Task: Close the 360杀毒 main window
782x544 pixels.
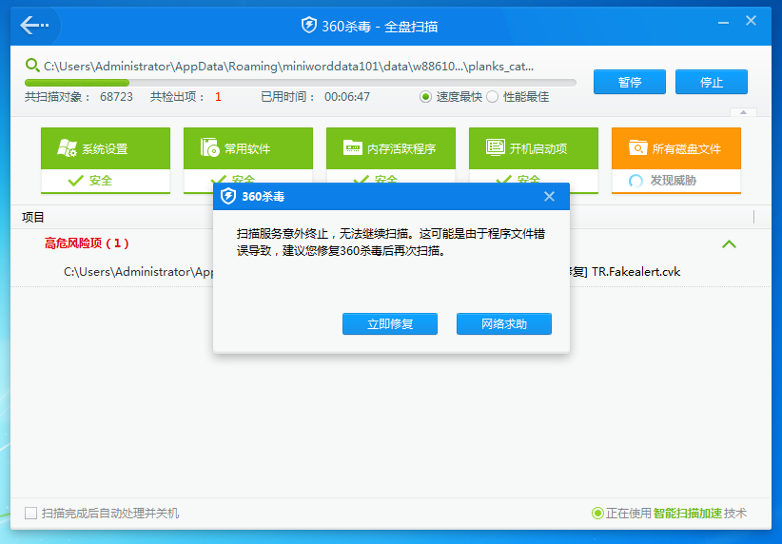Action: coord(751,21)
